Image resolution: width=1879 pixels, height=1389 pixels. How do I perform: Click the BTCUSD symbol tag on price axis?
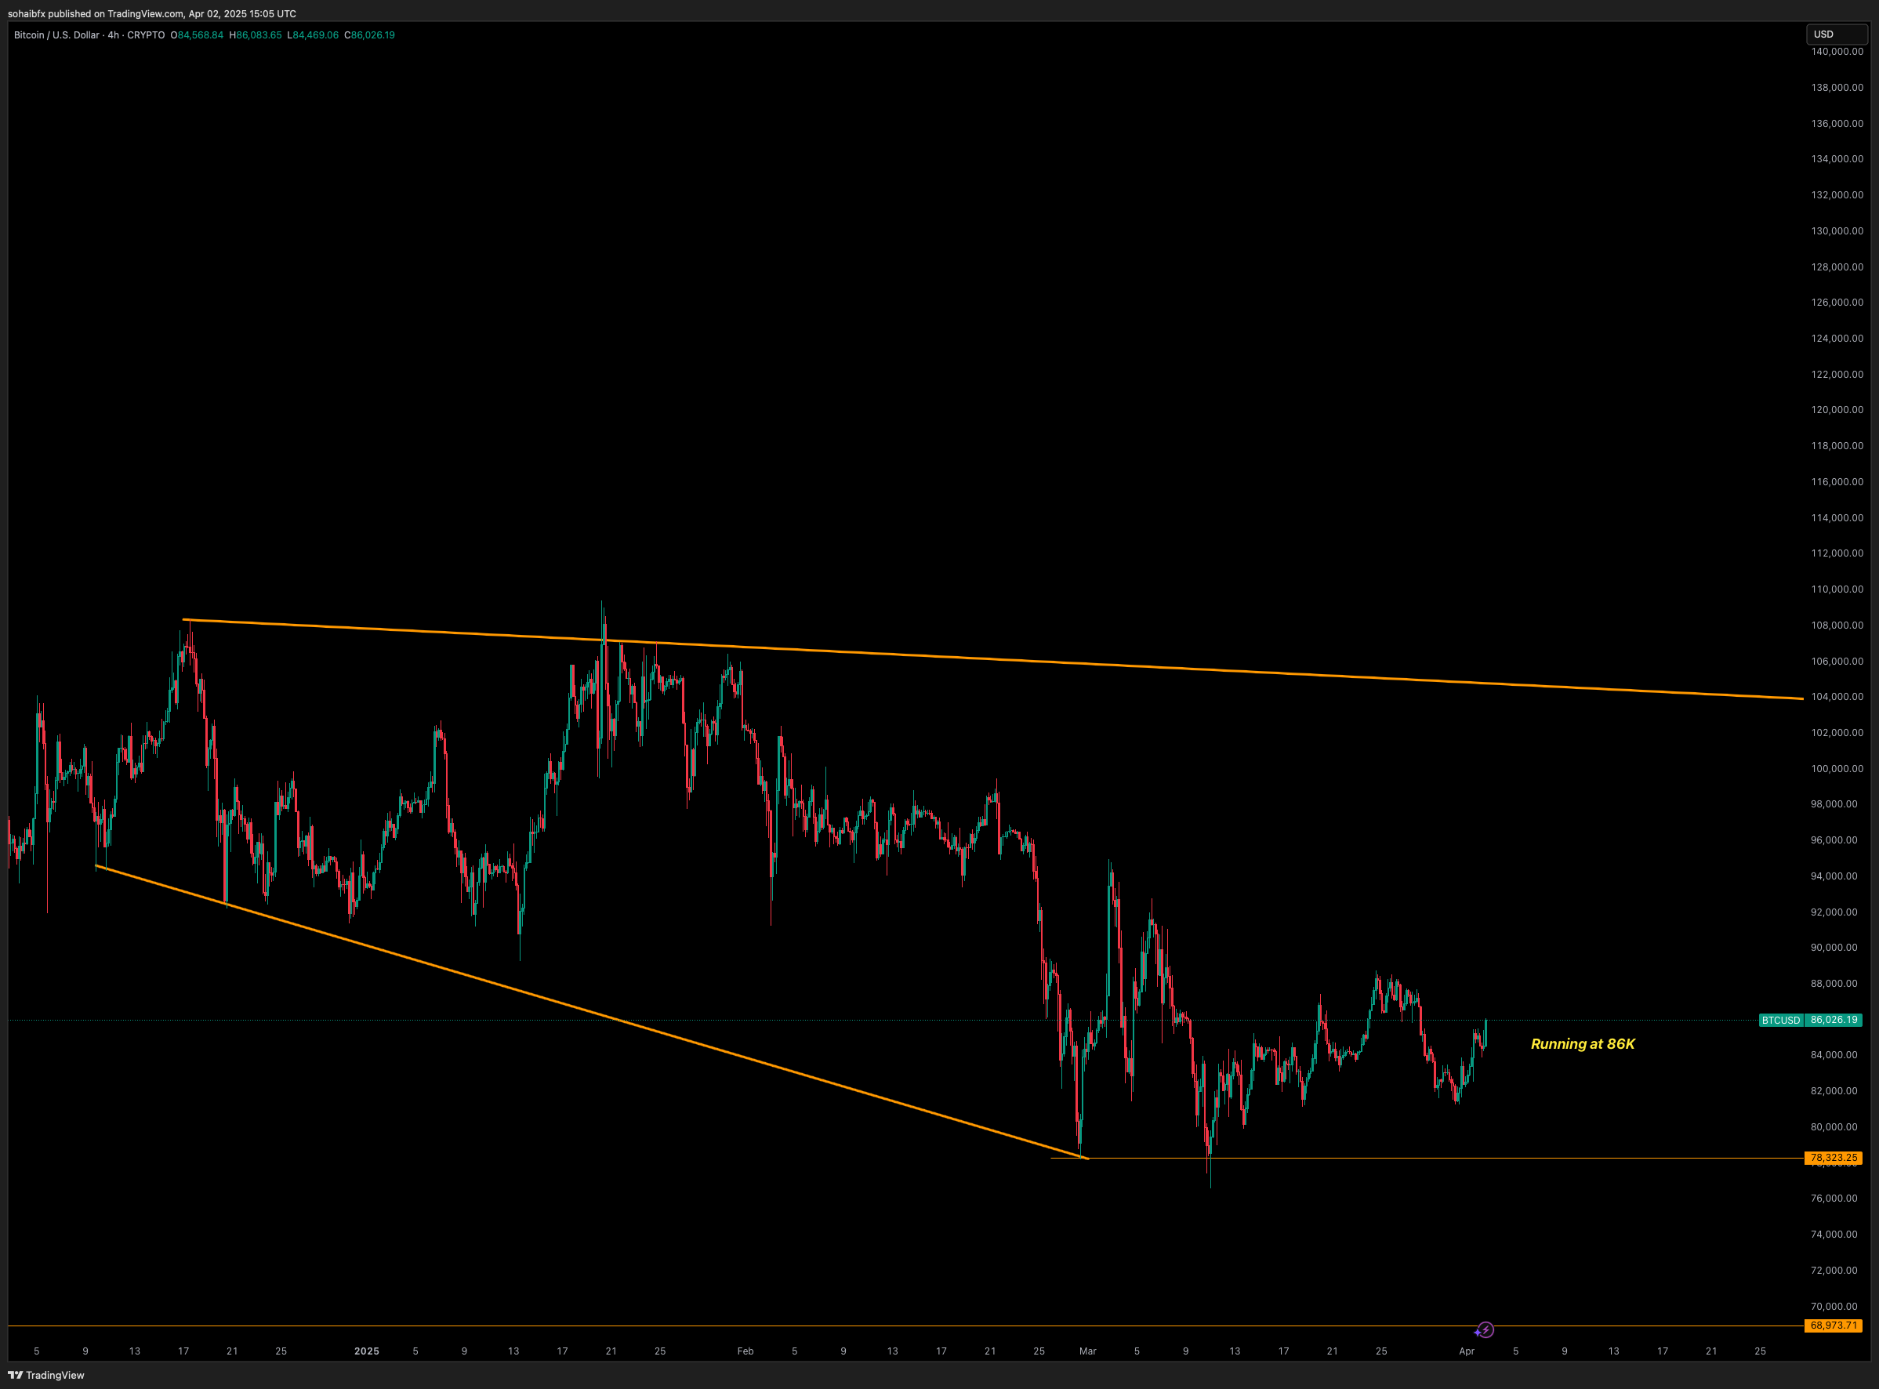pyautogui.click(x=1781, y=1020)
